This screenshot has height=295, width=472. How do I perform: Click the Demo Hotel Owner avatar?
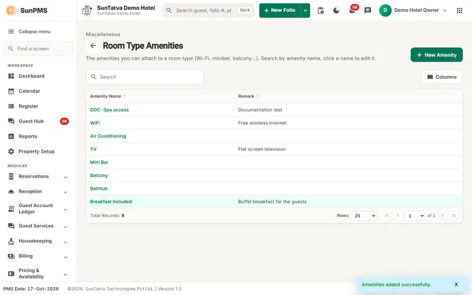click(x=385, y=10)
